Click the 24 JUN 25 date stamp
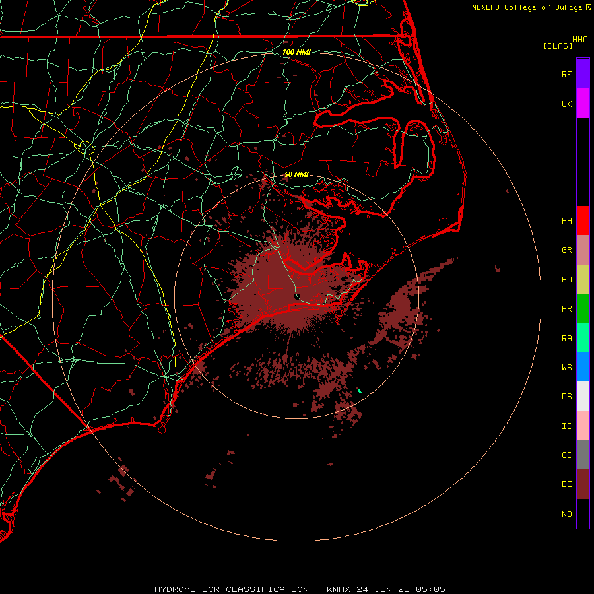The width and height of the screenshot is (594, 594). coord(383,589)
